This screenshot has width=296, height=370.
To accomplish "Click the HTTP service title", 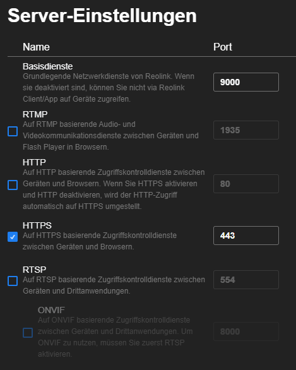I will click(34, 162).
